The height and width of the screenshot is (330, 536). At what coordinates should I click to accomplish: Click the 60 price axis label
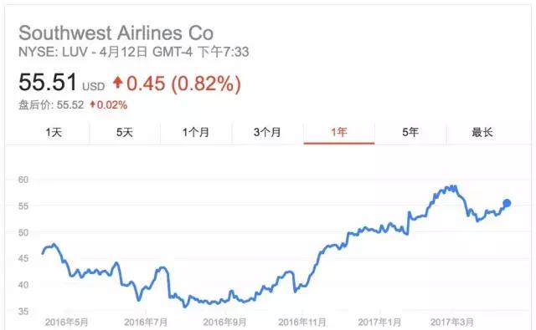click(23, 180)
